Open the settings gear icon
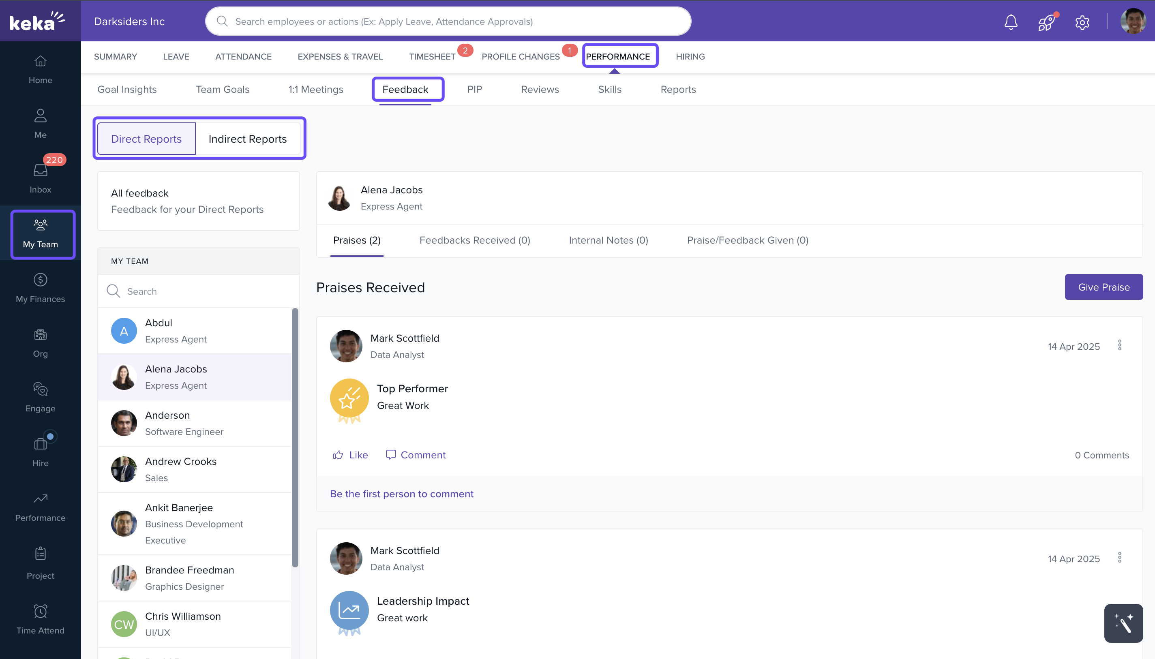 (x=1082, y=22)
